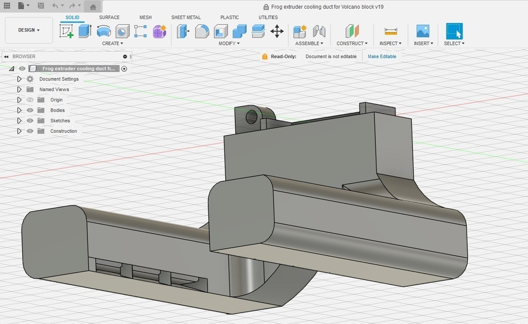Activate the root component radio button
The height and width of the screenshot is (324, 528).
pos(124,68)
